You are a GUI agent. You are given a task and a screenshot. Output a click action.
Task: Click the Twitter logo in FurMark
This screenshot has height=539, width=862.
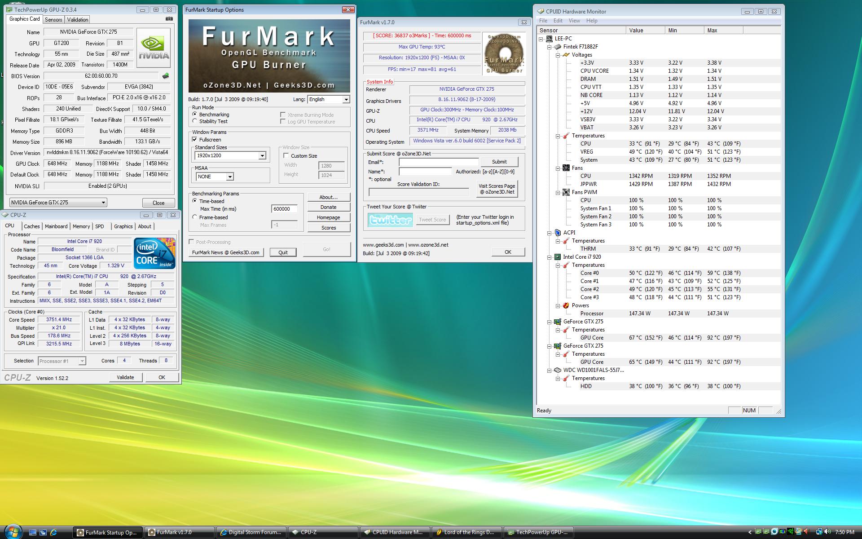(x=390, y=220)
